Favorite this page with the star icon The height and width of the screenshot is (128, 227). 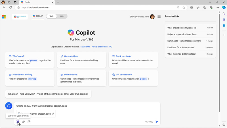pyautogui.click(x=184, y=7)
